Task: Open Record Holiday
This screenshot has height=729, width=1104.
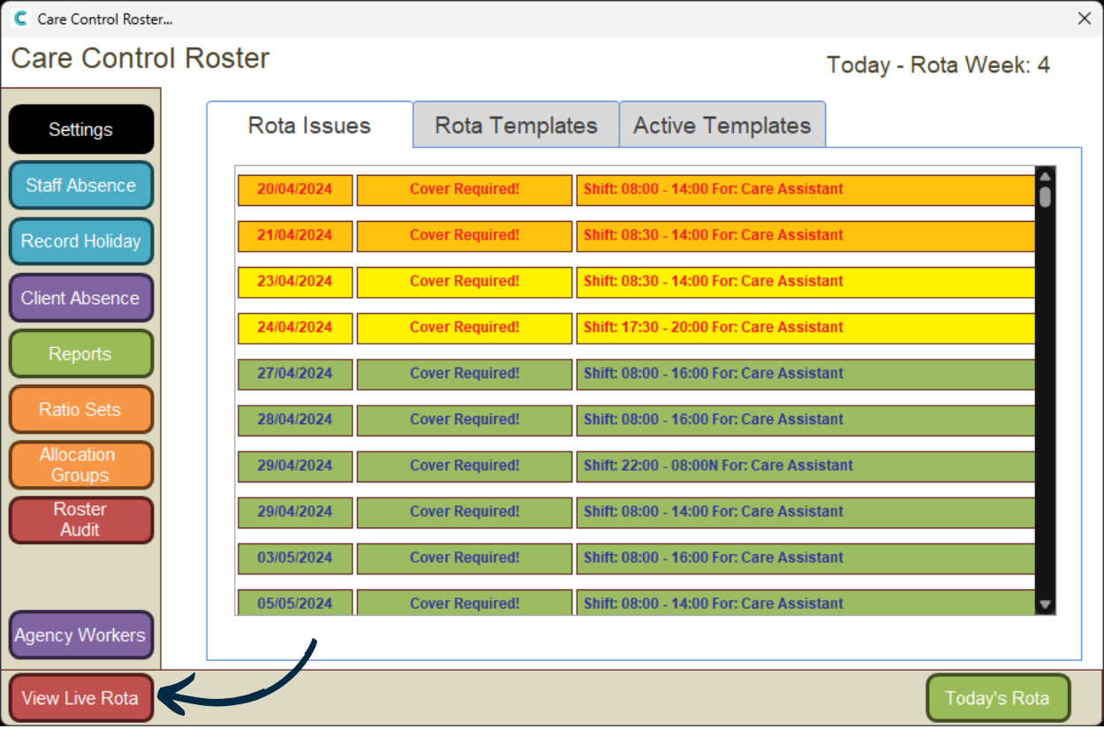Action: coord(80,241)
